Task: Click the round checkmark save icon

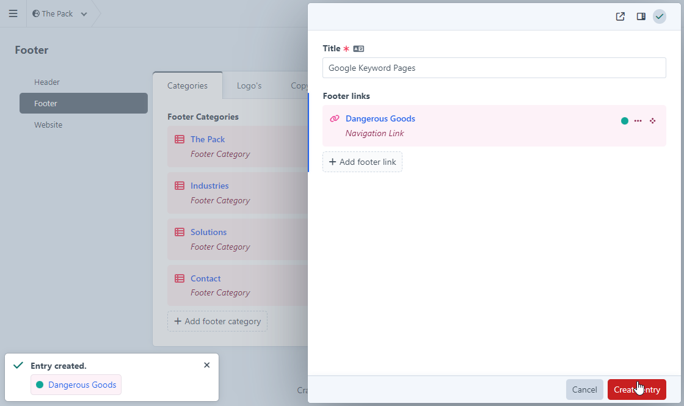Action: pos(660,16)
